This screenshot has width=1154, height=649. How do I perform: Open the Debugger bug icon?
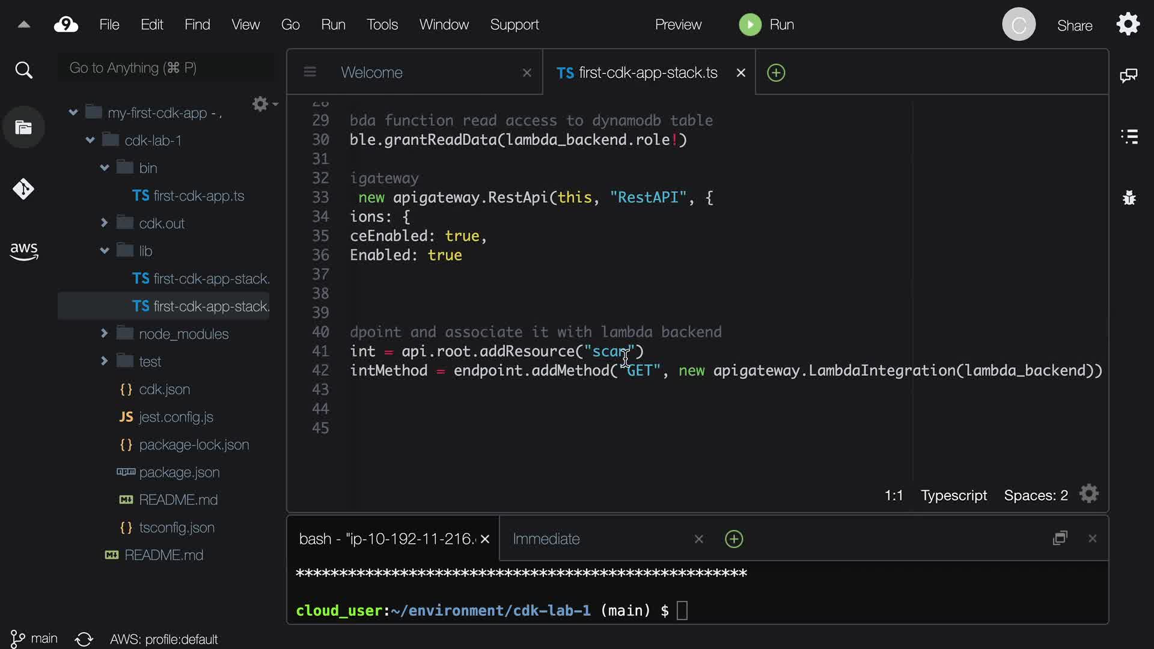coord(1129,198)
